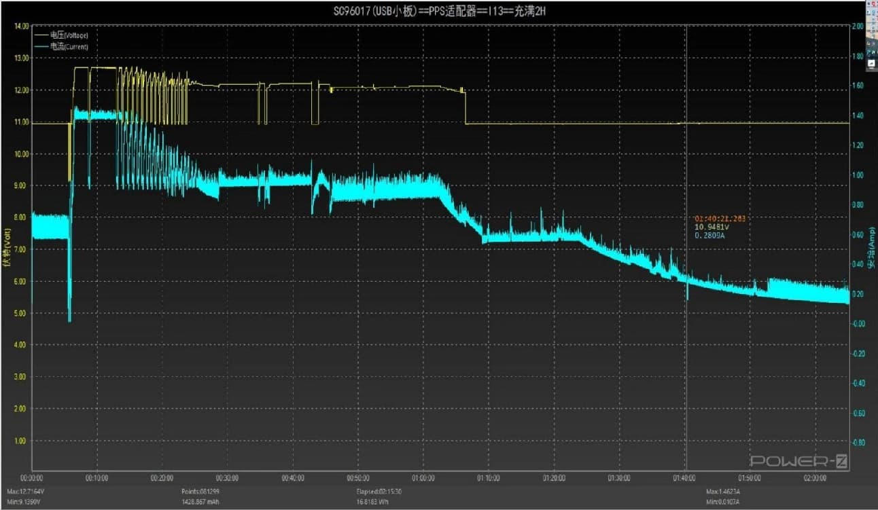Click the cursor current readout 0.2809A
The width and height of the screenshot is (878, 510).
tap(710, 236)
